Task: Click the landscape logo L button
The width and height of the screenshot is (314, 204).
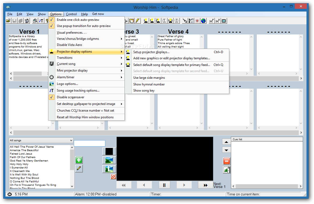Action: click(109, 169)
